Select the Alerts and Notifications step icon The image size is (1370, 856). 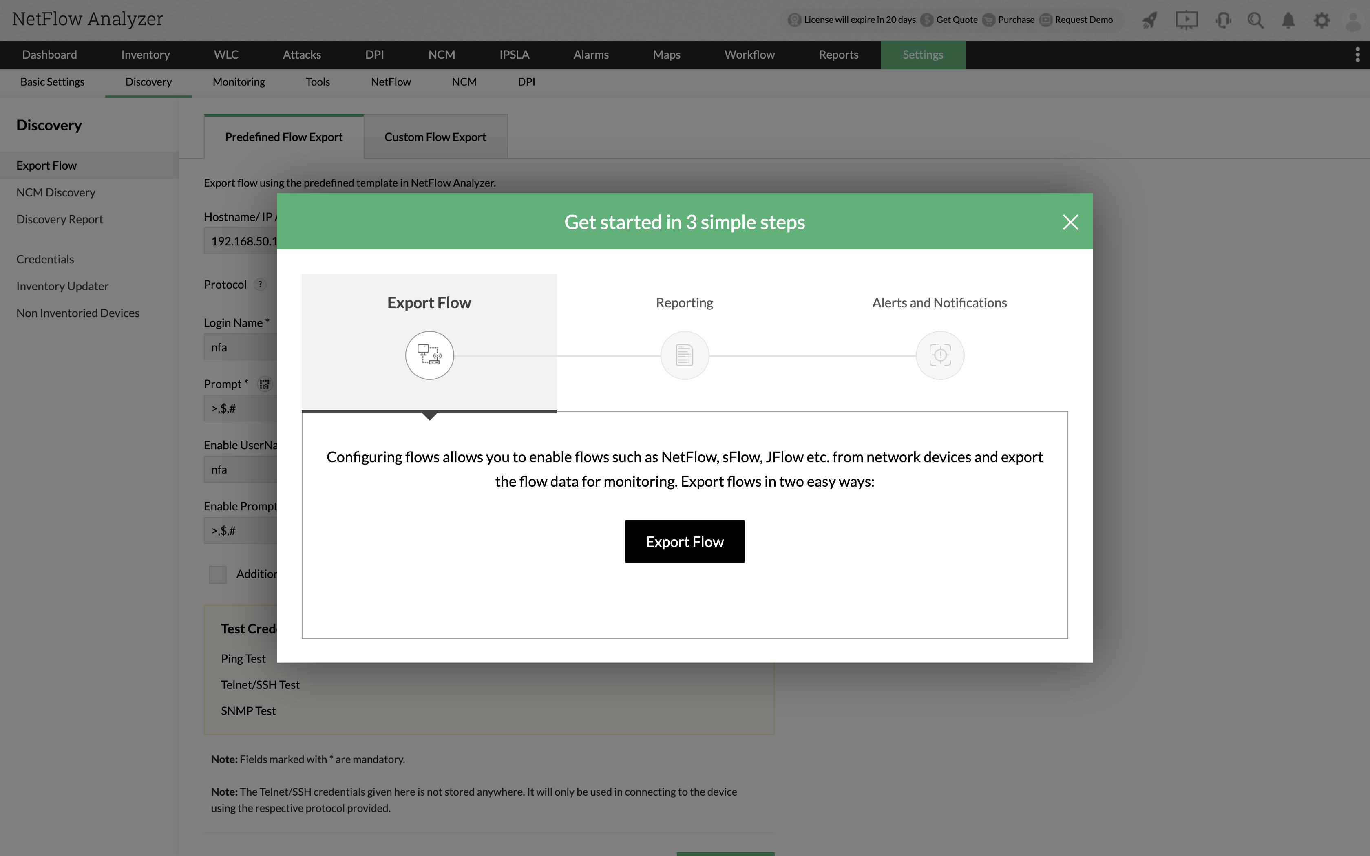point(940,355)
